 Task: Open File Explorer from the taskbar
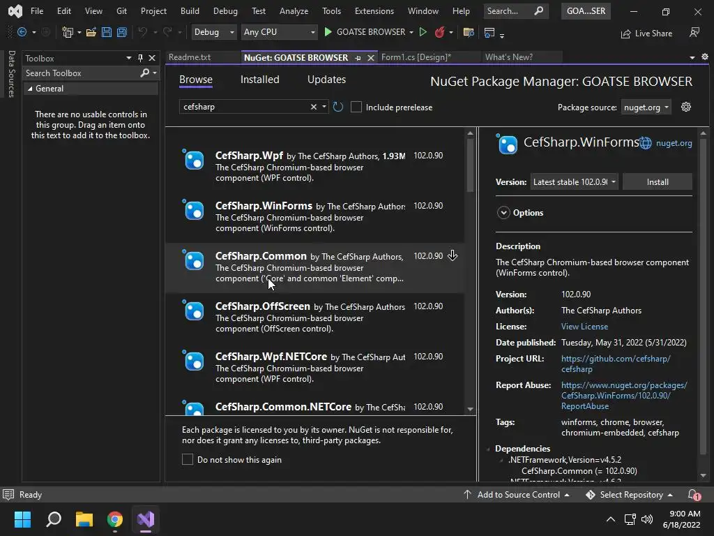click(84, 519)
